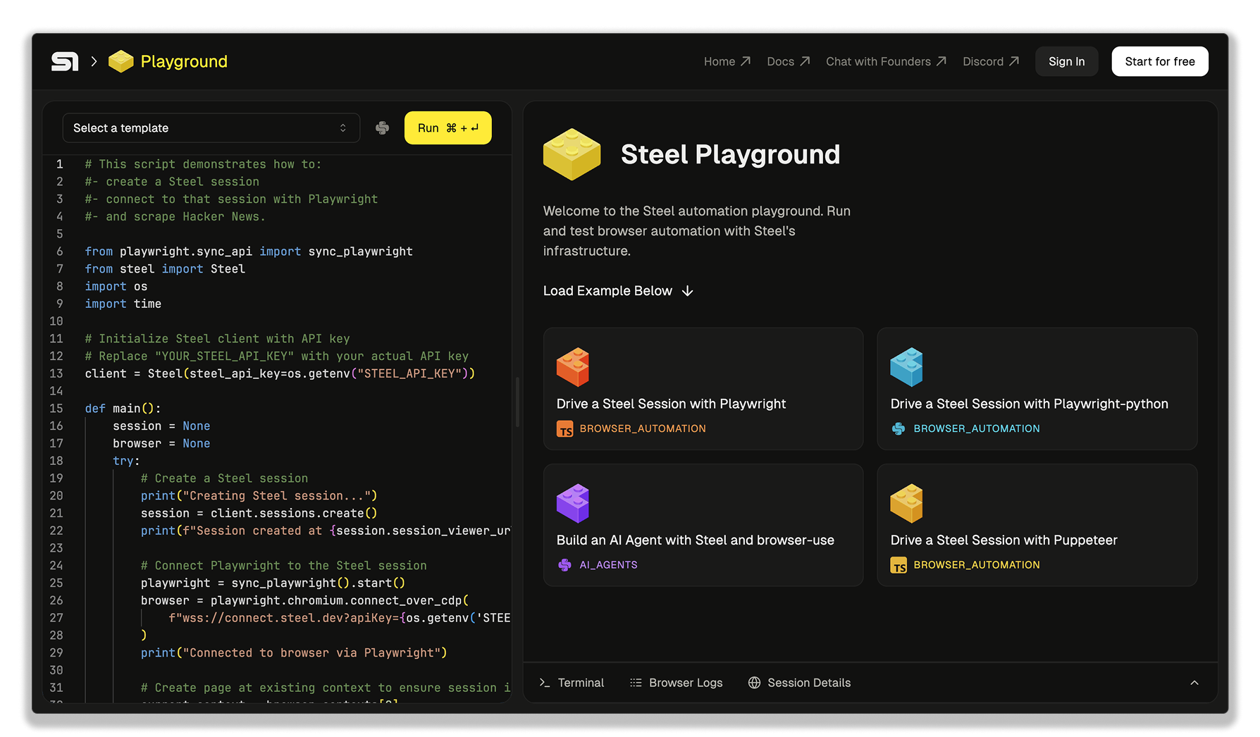This screenshot has height=737, width=1260.
Task: Click the Playground title in header
Action: 184,61
